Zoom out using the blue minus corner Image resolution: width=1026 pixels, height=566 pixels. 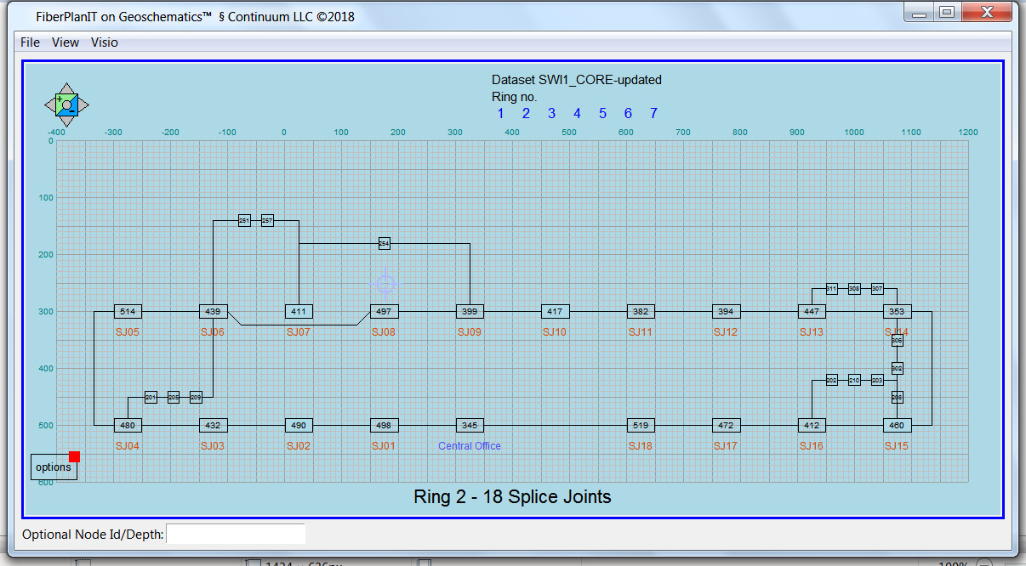pos(73,110)
